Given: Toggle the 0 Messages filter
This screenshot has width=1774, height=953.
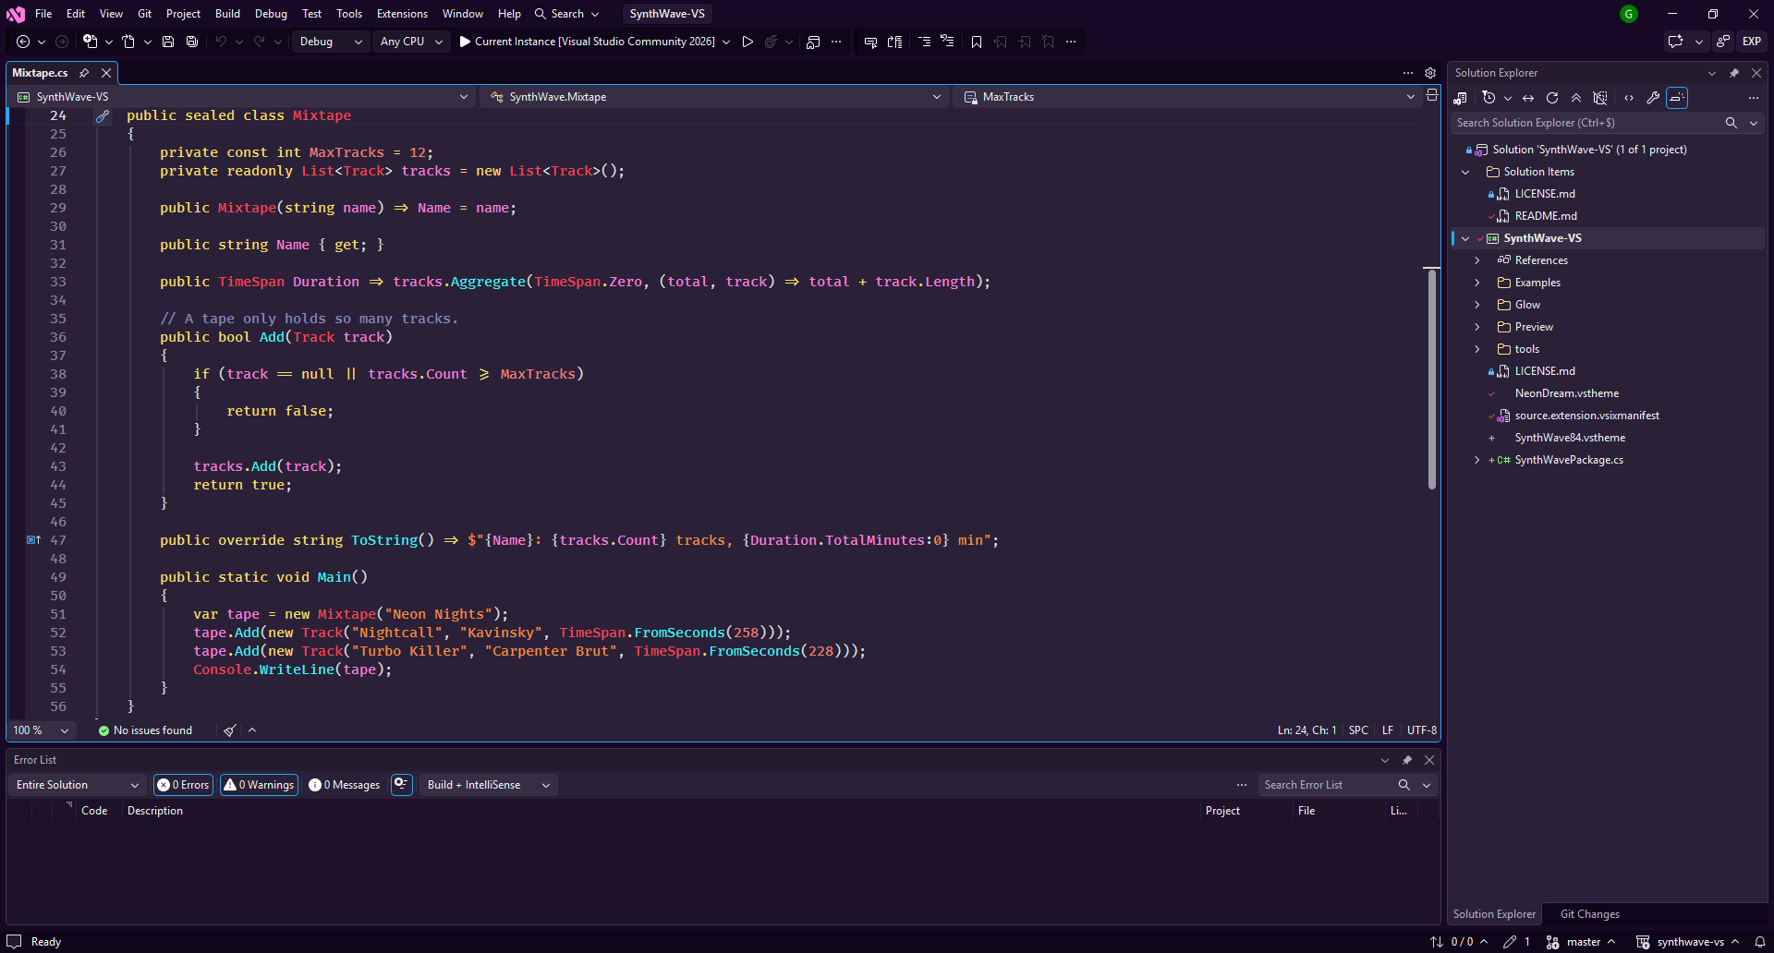Looking at the screenshot, I should (x=344, y=785).
